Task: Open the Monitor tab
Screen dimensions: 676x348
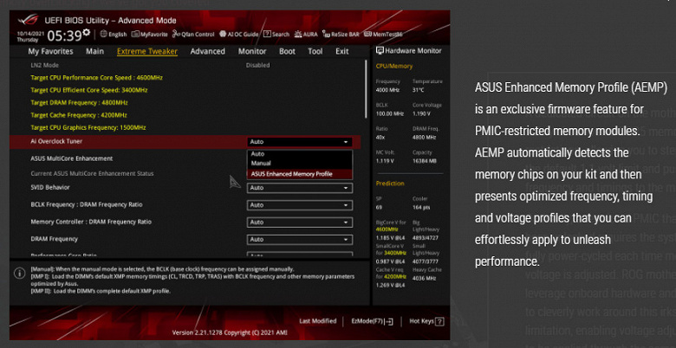Action: [x=252, y=51]
